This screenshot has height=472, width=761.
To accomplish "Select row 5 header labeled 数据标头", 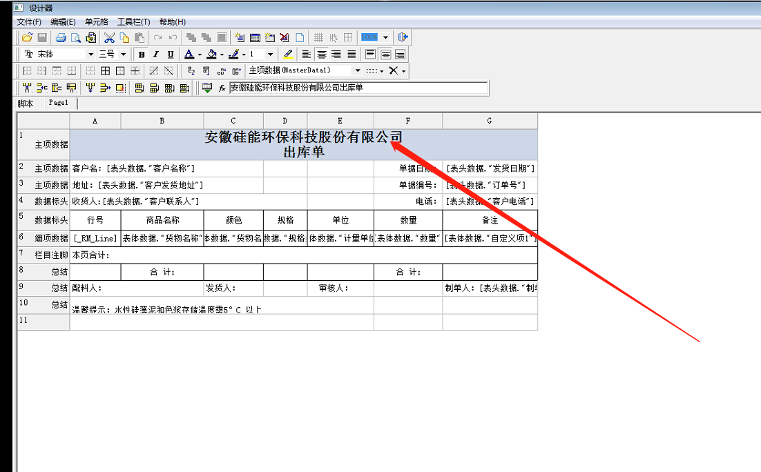I will click(44, 220).
